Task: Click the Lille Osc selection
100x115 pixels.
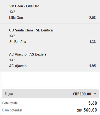Action: coord(16,18)
